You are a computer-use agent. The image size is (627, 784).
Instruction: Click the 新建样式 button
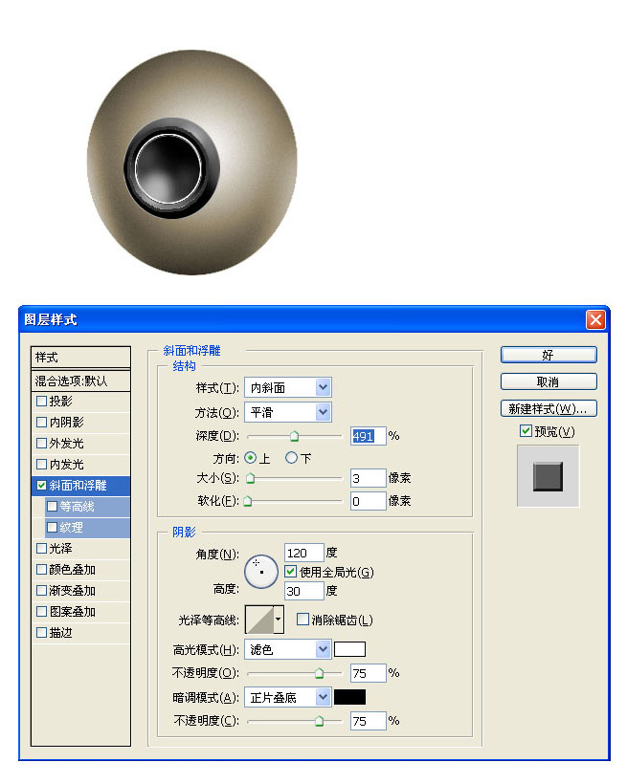click(x=549, y=409)
